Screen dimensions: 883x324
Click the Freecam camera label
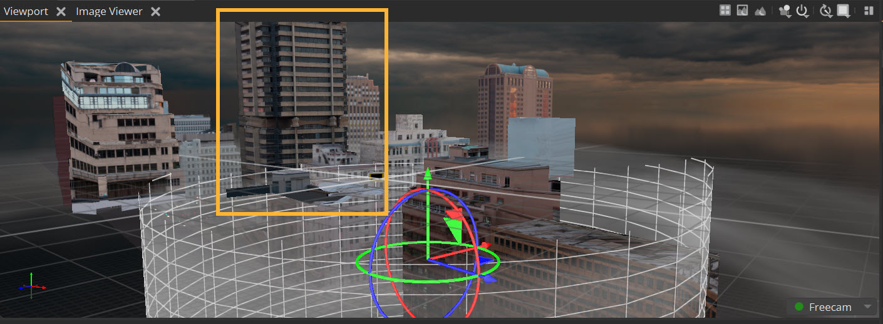[x=830, y=307]
